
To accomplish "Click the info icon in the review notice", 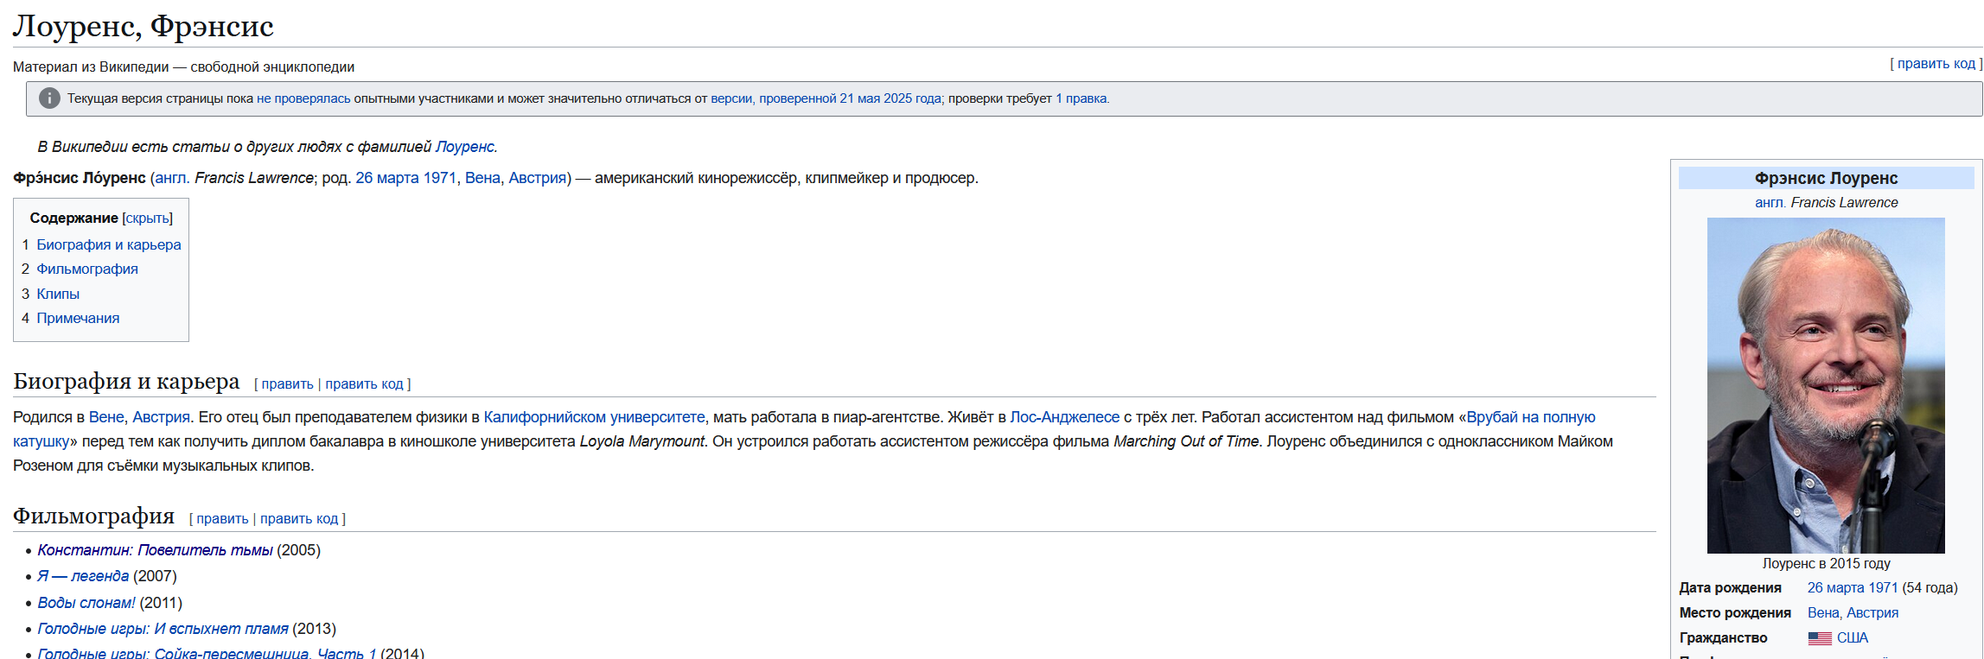I will 50,98.
